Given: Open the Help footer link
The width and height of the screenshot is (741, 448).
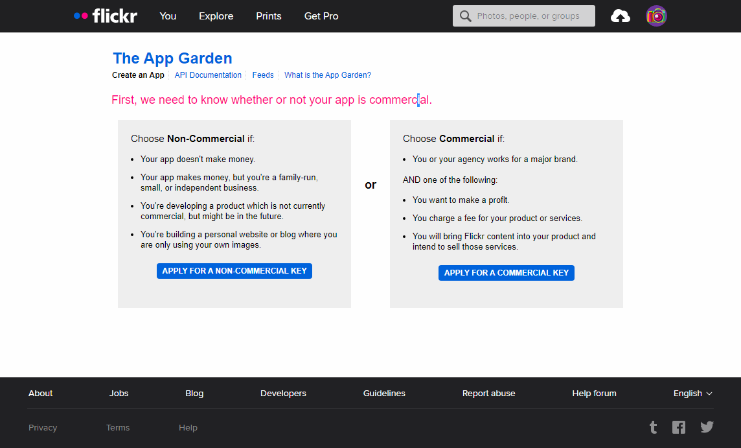Looking at the screenshot, I should click(188, 428).
